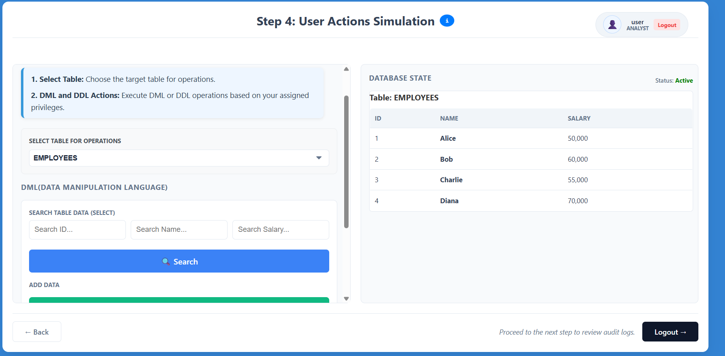This screenshot has width=725, height=356.
Task: Click the user avatar icon
Action: [612, 25]
